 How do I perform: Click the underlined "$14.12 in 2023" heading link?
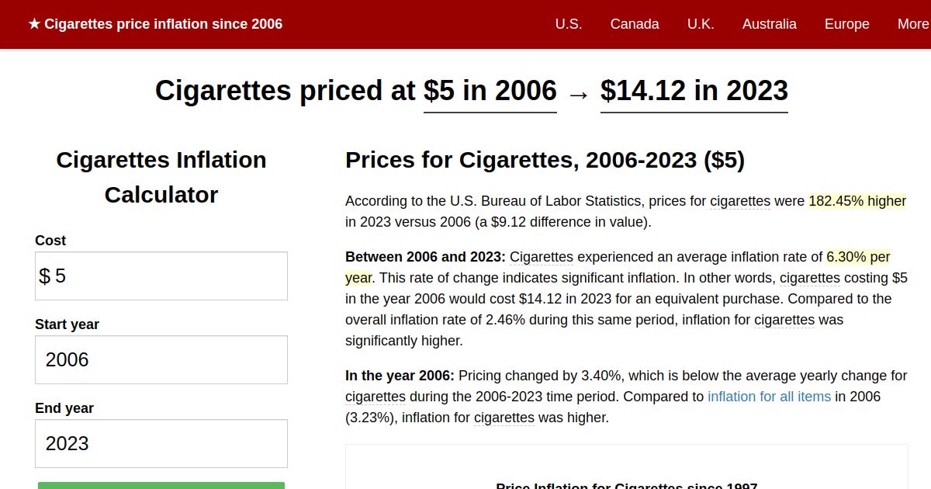point(694,91)
